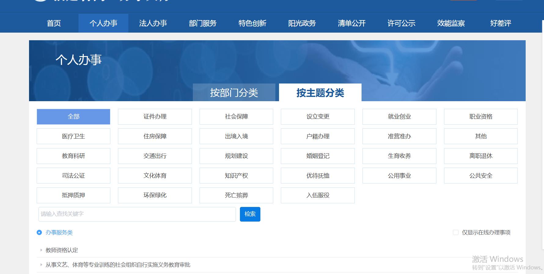Switch to the 按主题分类 tab
Image resolution: width=544 pixels, height=274 pixels.
click(x=320, y=92)
